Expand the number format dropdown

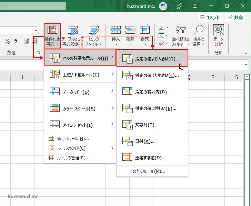36,31
